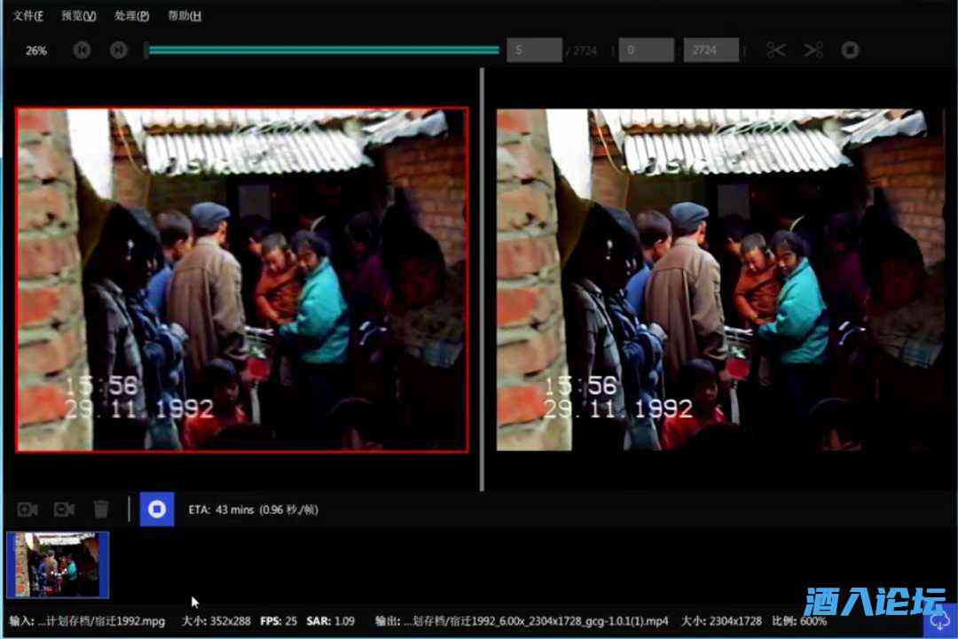This screenshot has width=958, height=639.
Task: Click the end frame field showing 2724
Action: 711,51
